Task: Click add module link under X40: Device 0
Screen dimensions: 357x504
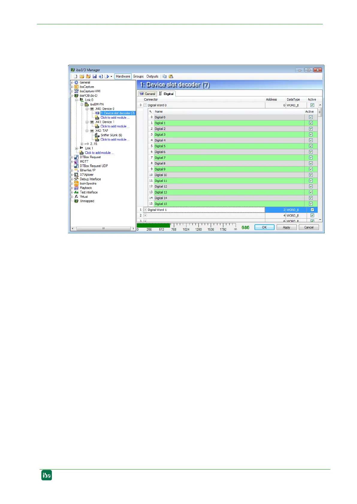Action: (115, 117)
